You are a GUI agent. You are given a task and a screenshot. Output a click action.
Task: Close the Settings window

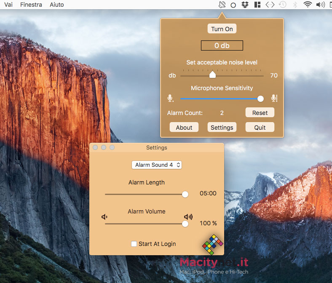95,147
